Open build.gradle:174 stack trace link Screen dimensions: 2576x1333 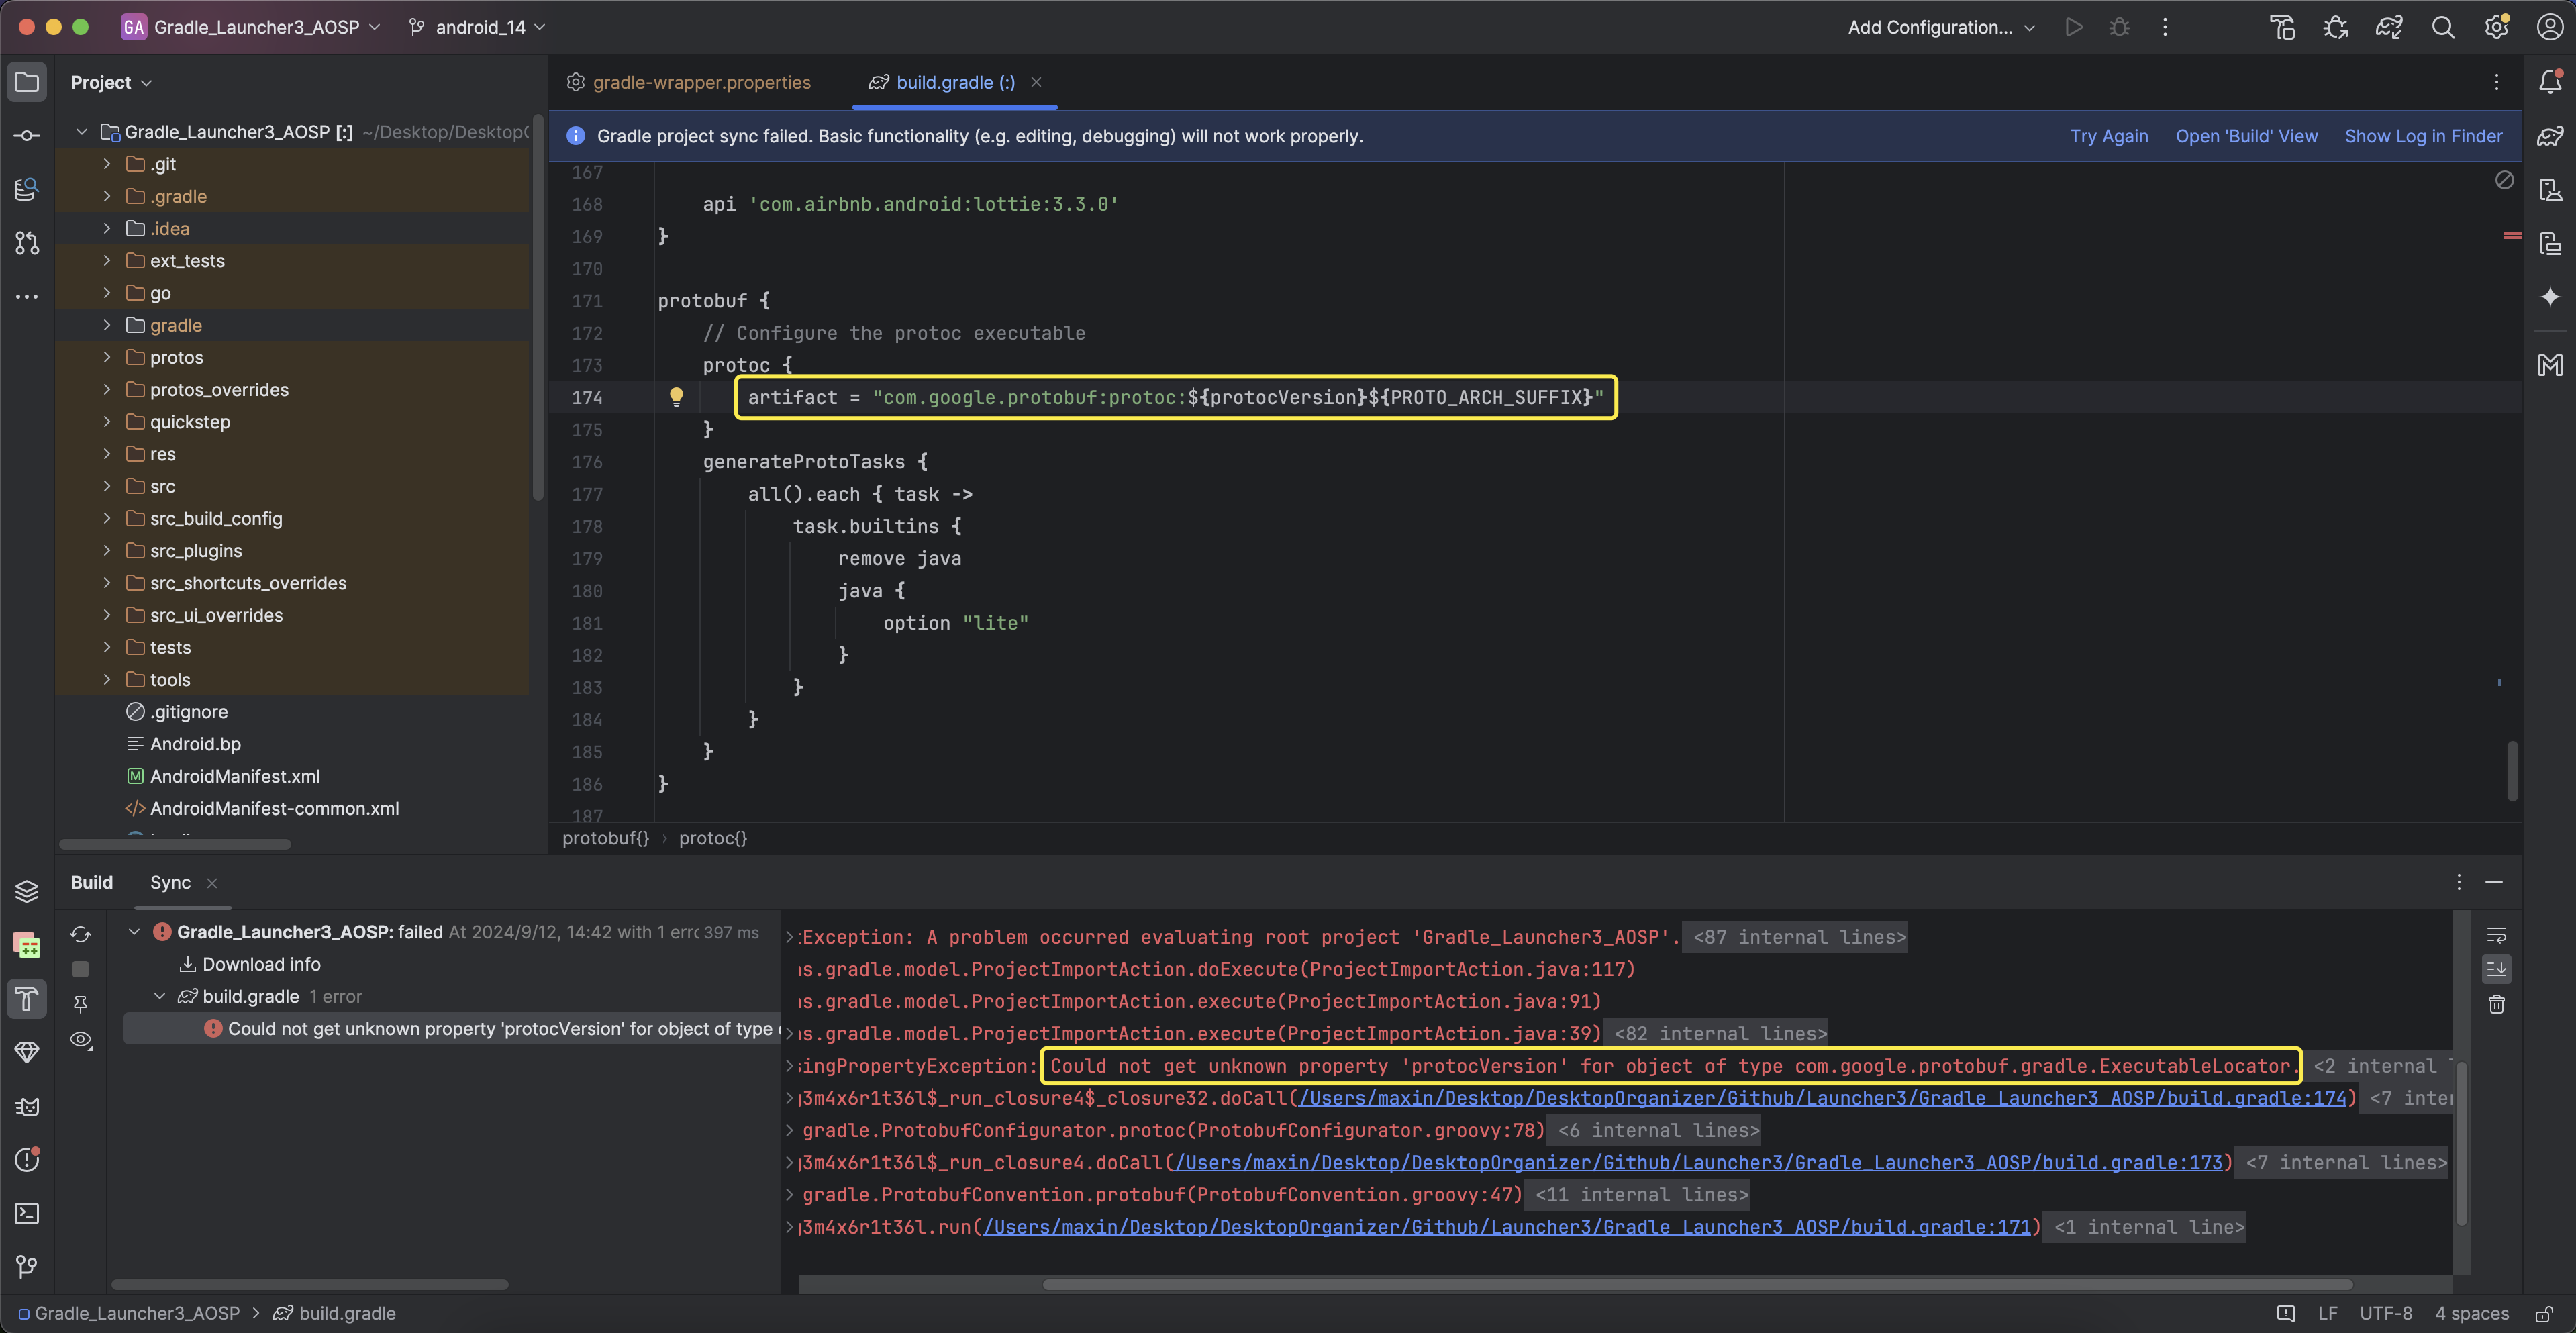[1822, 1098]
